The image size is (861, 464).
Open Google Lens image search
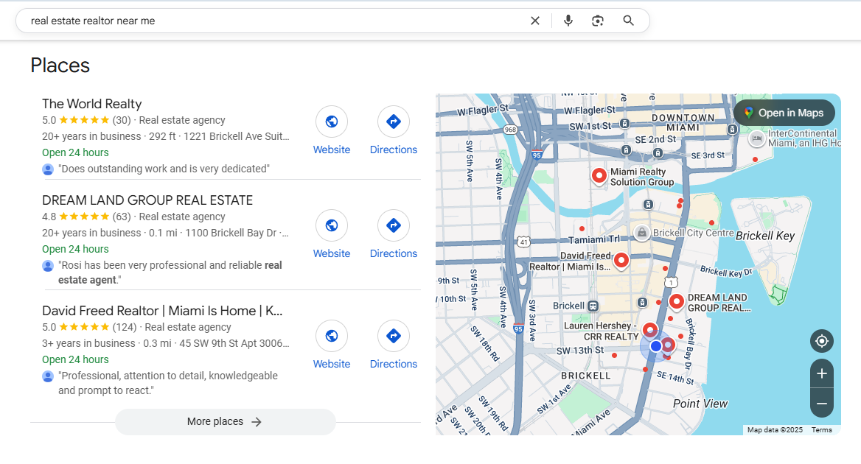click(x=598, y=21)
